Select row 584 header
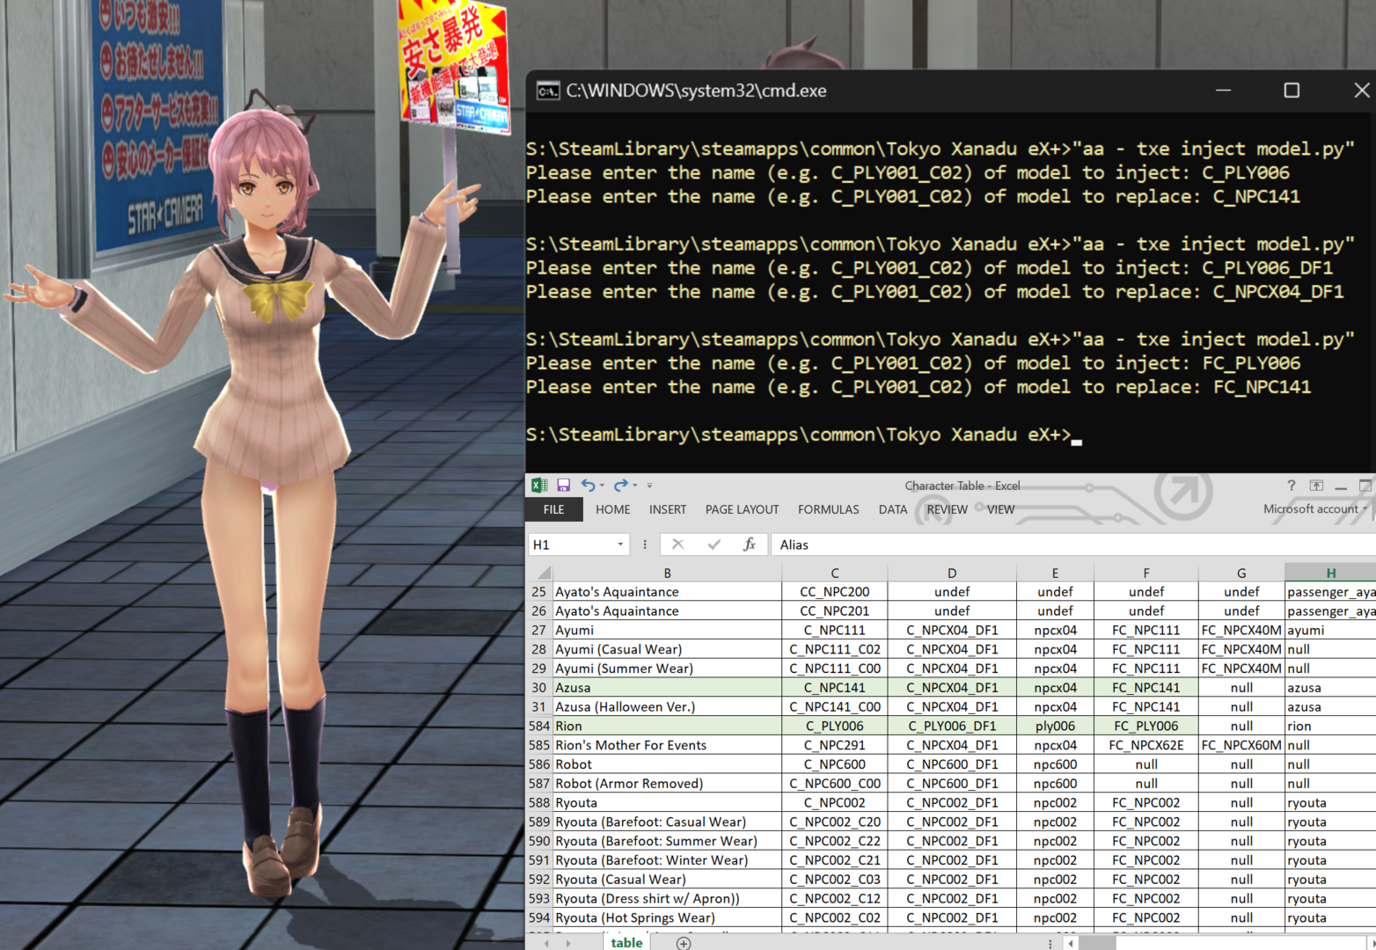Viewport: 1376px width, 950px height. pos(539,726)
